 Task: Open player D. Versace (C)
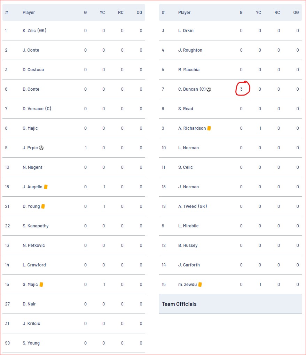point(37,109)
